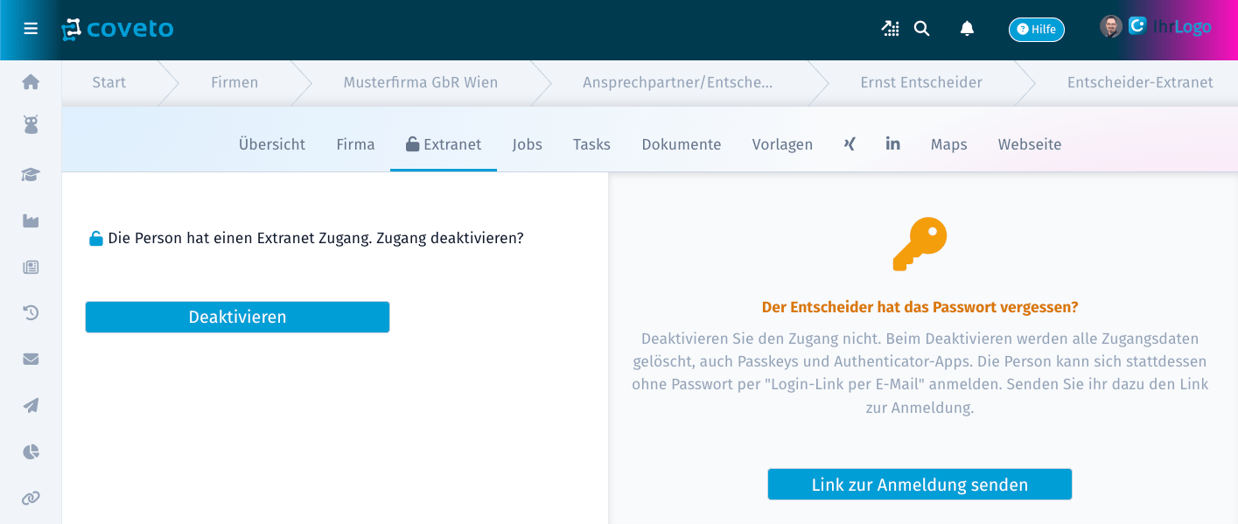The image size is (1238, 524).
Task: Click 'Der Entscheider hat das Passwort vergessen?' heading
Action: click(920, 307)
